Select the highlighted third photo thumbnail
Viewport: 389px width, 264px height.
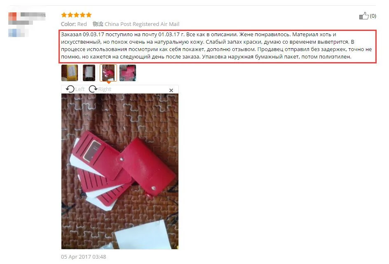pyautogui.click(x=108, y=73)
